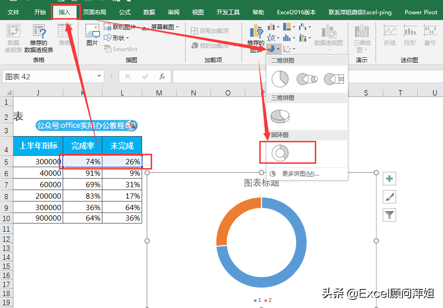Viewport: 443px width, 308px height.
Task: Select the 2D pie chart option
Action: pyautogui.click(x=280, y=79)
